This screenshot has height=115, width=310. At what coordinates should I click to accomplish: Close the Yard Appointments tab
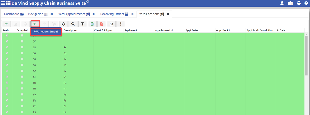tap(94, 14)
